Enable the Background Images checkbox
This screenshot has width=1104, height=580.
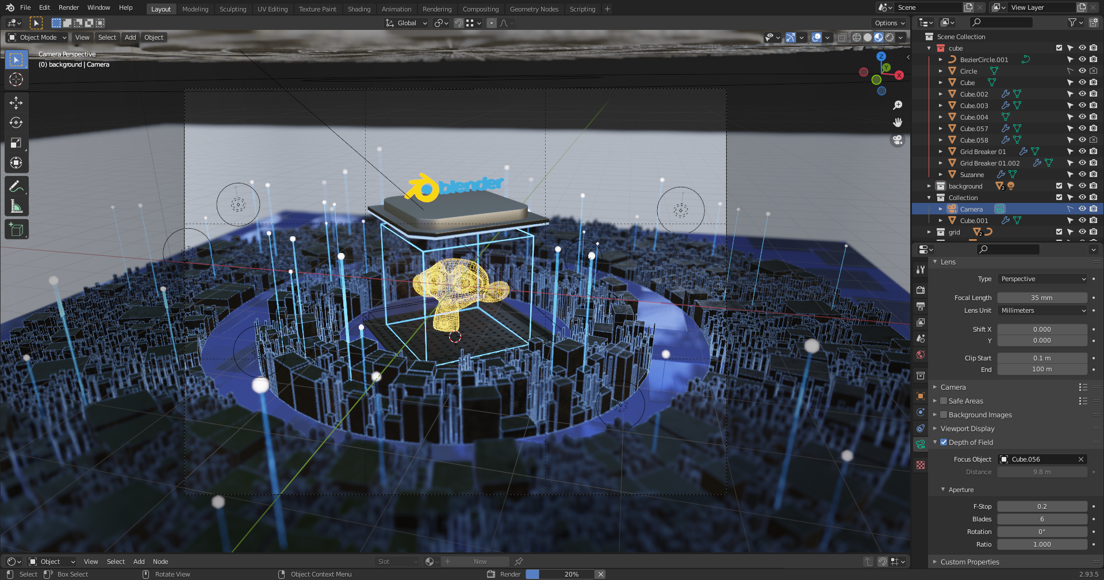pos(944,414)
